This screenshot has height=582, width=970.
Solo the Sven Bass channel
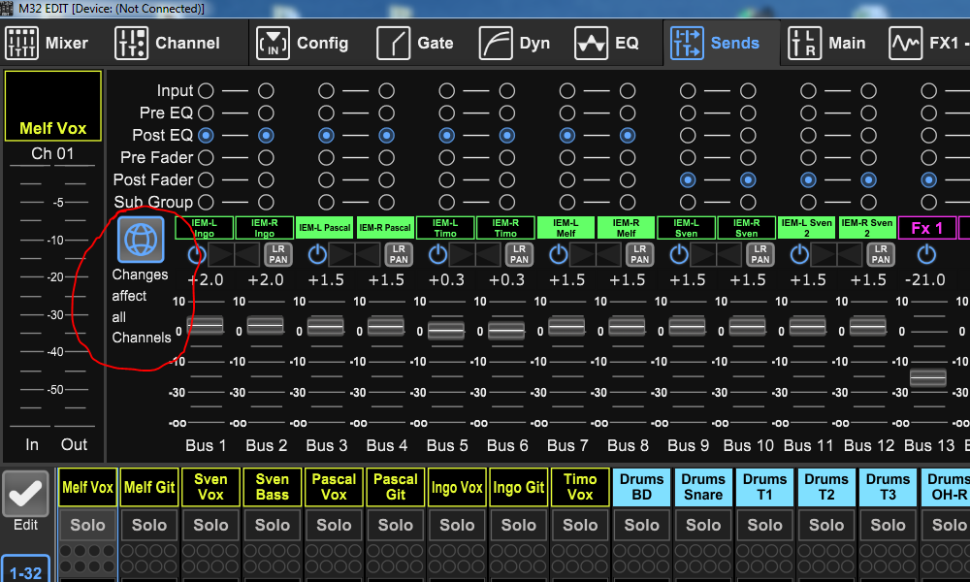272,525
